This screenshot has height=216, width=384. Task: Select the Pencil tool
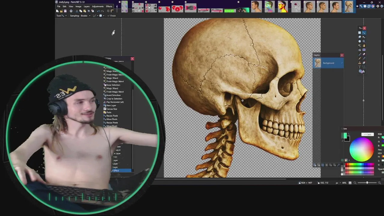[x=359, y=58]
